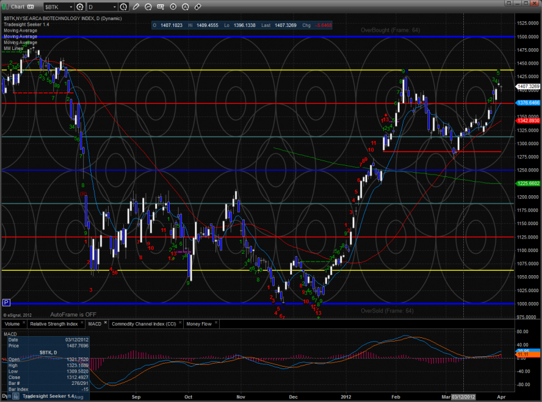542x402 pixels.
Task: Click the symbol link gear icon next to $BTK
Action: (80, 7)
